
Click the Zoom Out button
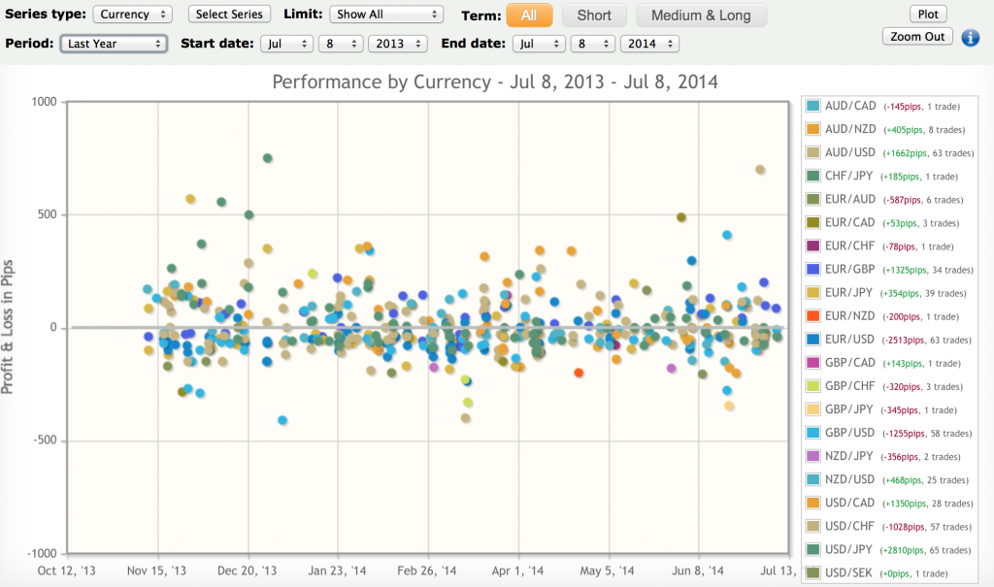[917, 37]
